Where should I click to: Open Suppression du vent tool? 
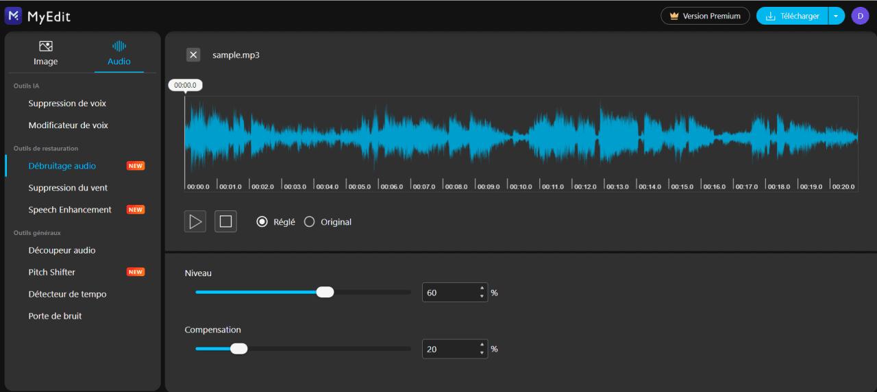(x=68, y=188)
